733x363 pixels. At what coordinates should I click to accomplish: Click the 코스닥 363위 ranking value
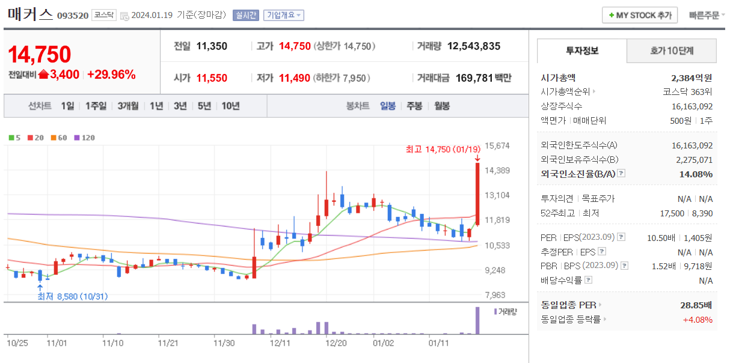tap(687, 92)
